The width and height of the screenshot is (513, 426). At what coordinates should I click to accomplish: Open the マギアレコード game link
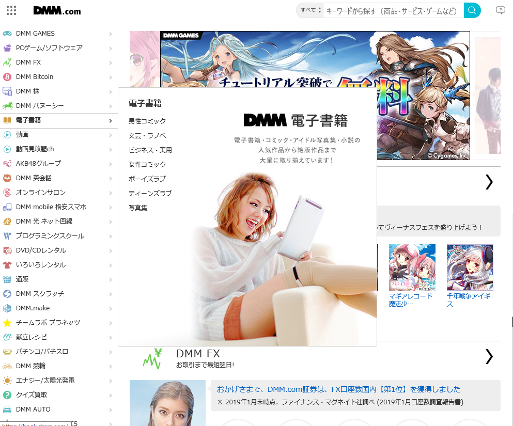(x=410, y=300)
